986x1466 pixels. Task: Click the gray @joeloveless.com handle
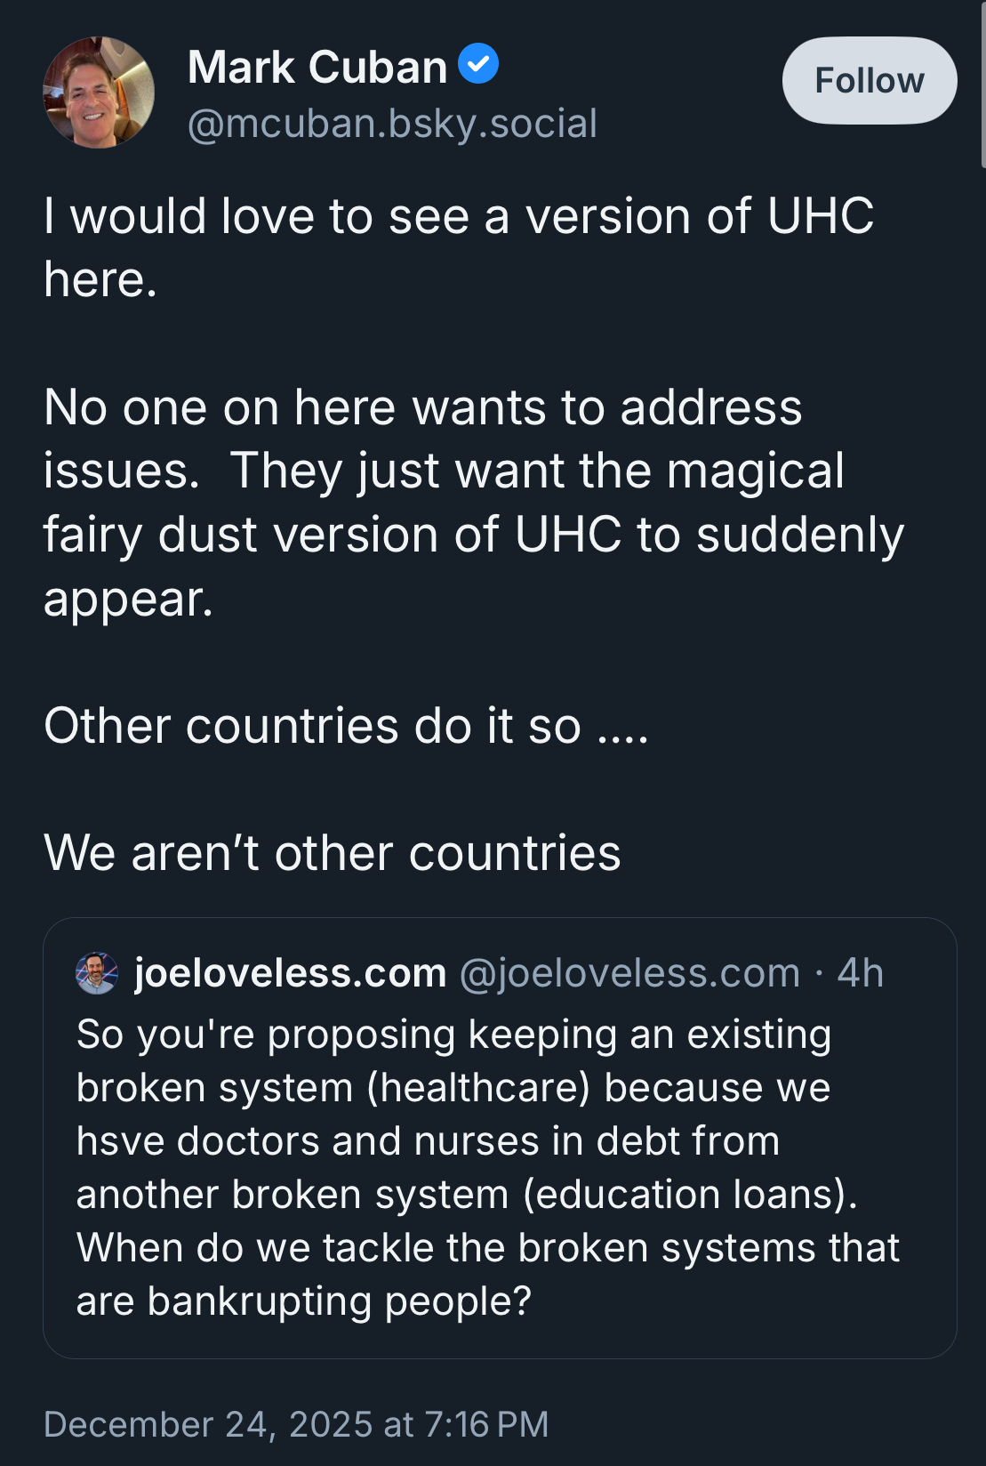pos(629,973)
